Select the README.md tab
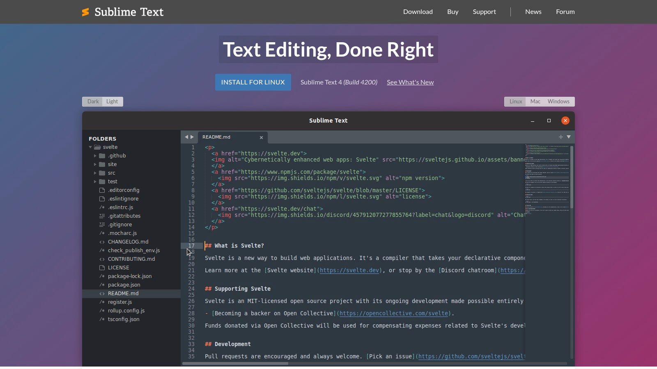Viewport: 657px width, 369px height. pyautogui.click(x=217, y=137)
